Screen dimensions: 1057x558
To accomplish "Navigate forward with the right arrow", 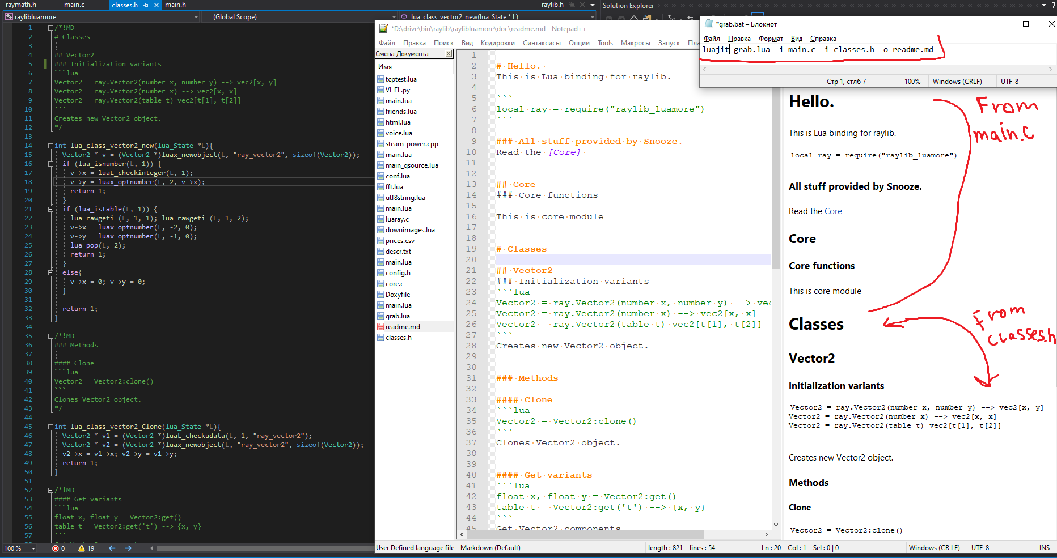I will point(128,548).
